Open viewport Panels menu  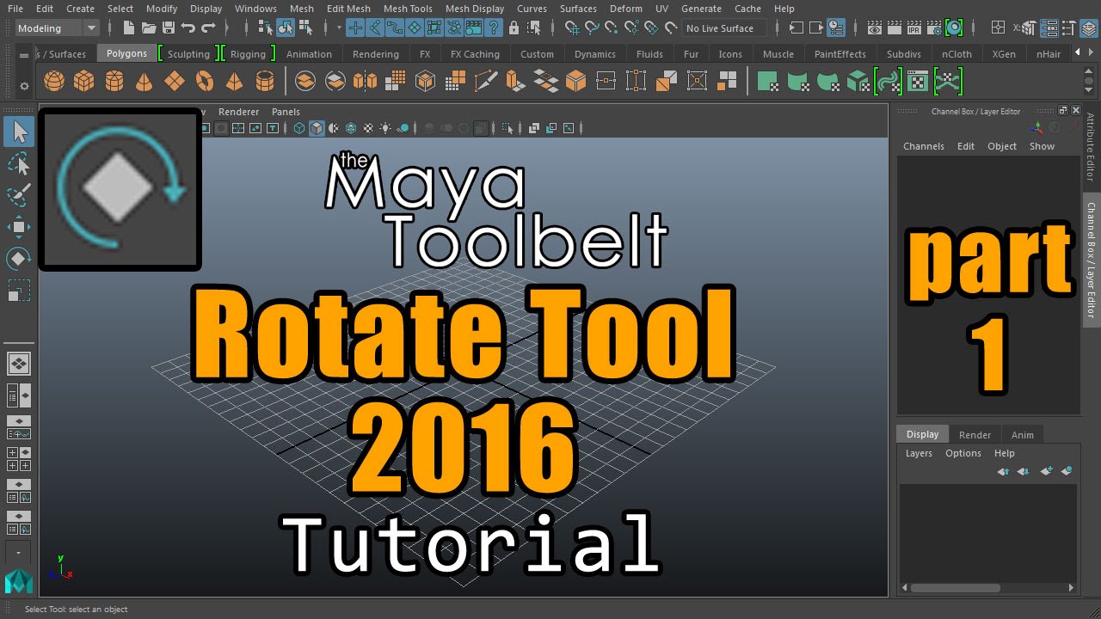[x=286, y=112]
